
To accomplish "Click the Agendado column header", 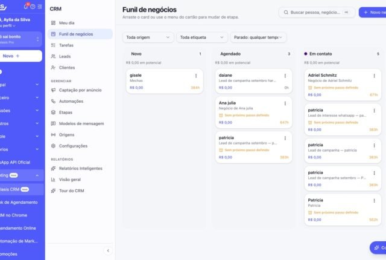I will (x=230, y=54).
